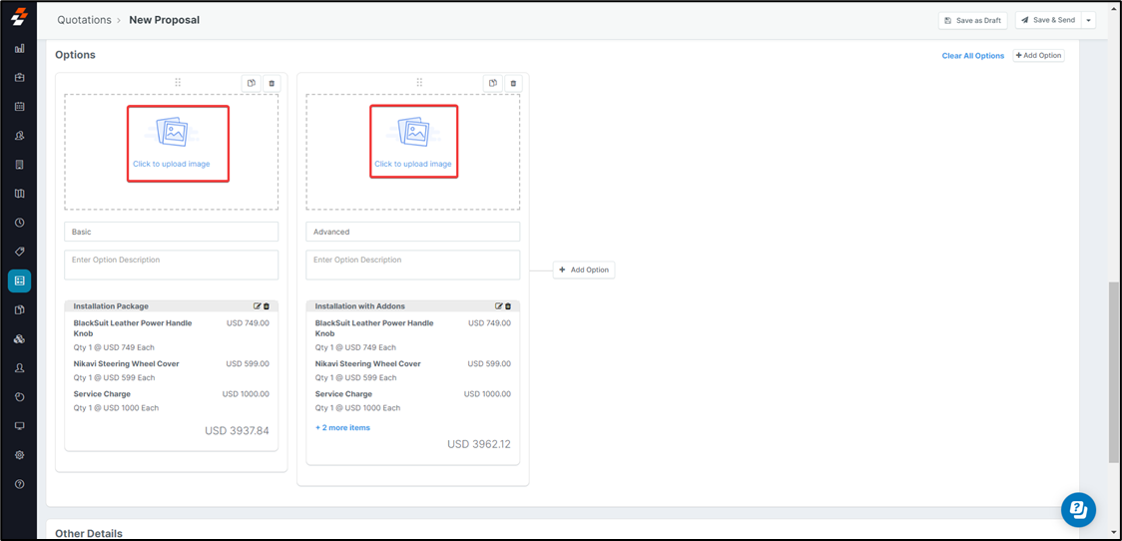Click the app logo in the sidebar
This screenshot has height=541, width=1122.
tap(19, 17)
